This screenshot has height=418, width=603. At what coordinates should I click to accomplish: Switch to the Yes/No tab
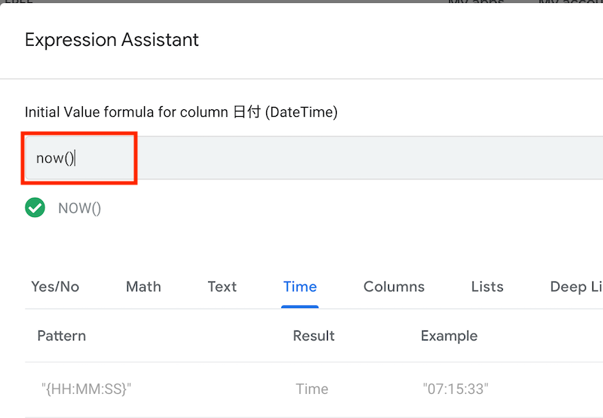coord(55,287)
